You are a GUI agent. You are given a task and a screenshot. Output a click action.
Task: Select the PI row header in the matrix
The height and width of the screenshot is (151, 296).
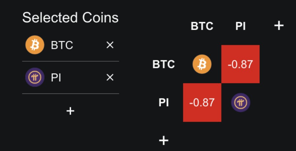click(164, 103)
